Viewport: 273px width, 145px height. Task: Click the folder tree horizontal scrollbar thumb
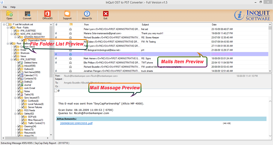point(21,138)
